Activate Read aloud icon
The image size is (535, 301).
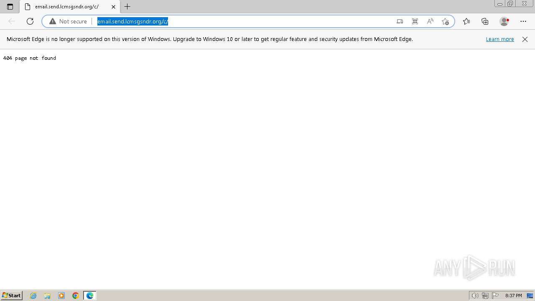click(x=430, y=21)
